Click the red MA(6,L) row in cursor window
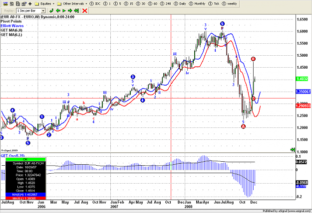This screenshot has width=312, height=213. tap(25, 199)
